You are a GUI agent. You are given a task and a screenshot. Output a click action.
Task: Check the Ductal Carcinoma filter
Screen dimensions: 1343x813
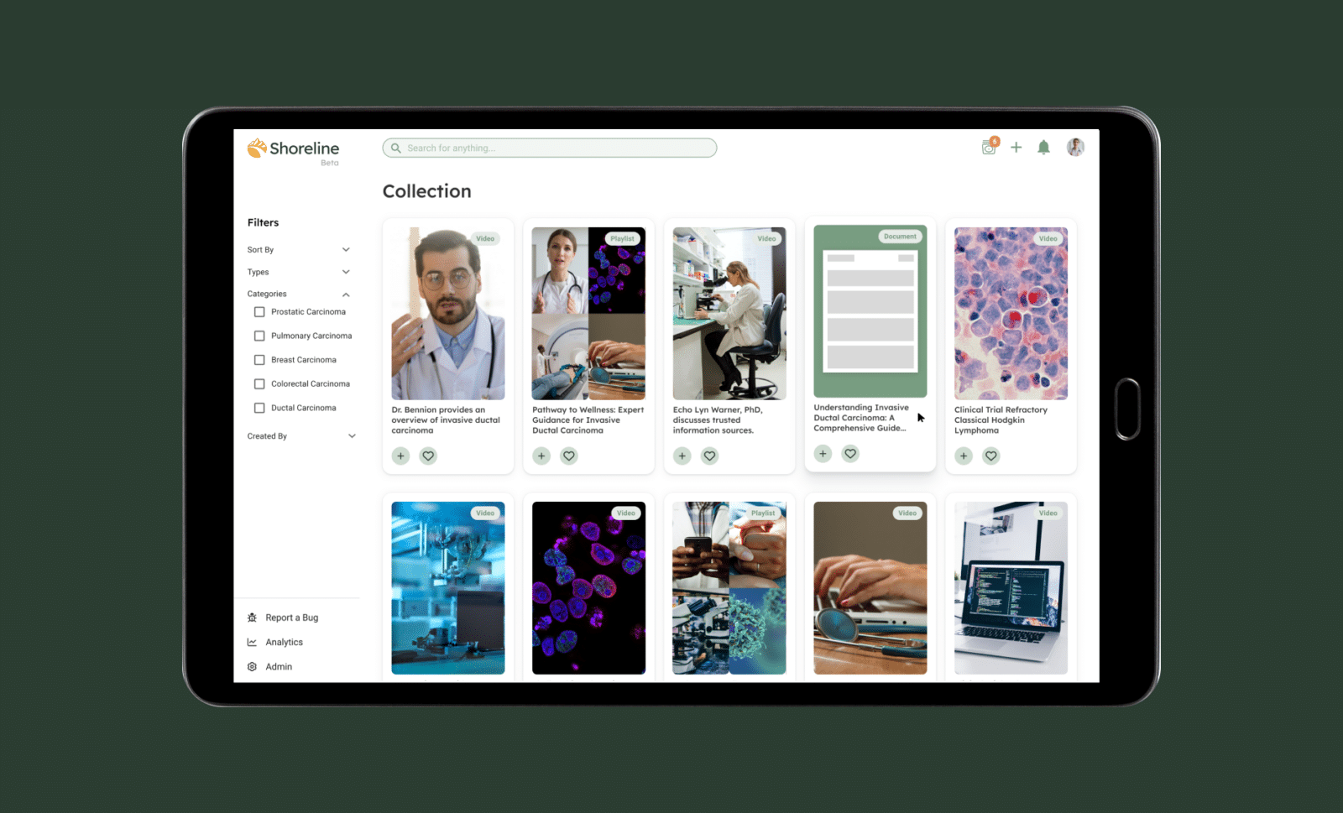pos(259,408)
